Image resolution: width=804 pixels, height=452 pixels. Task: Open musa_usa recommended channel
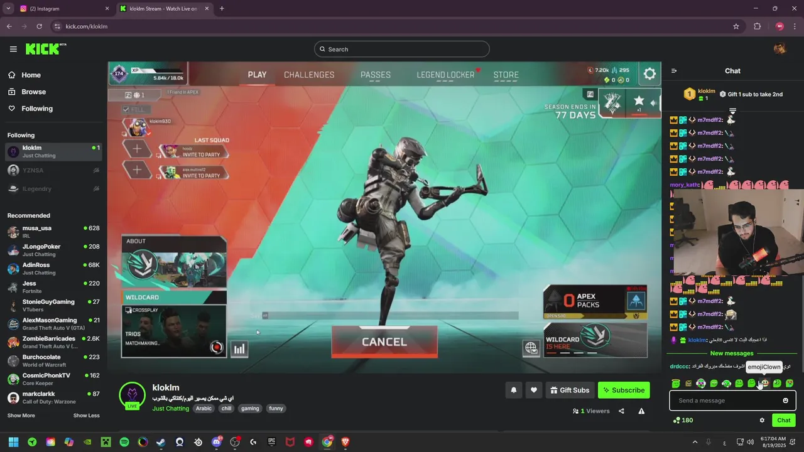point(53,232)
